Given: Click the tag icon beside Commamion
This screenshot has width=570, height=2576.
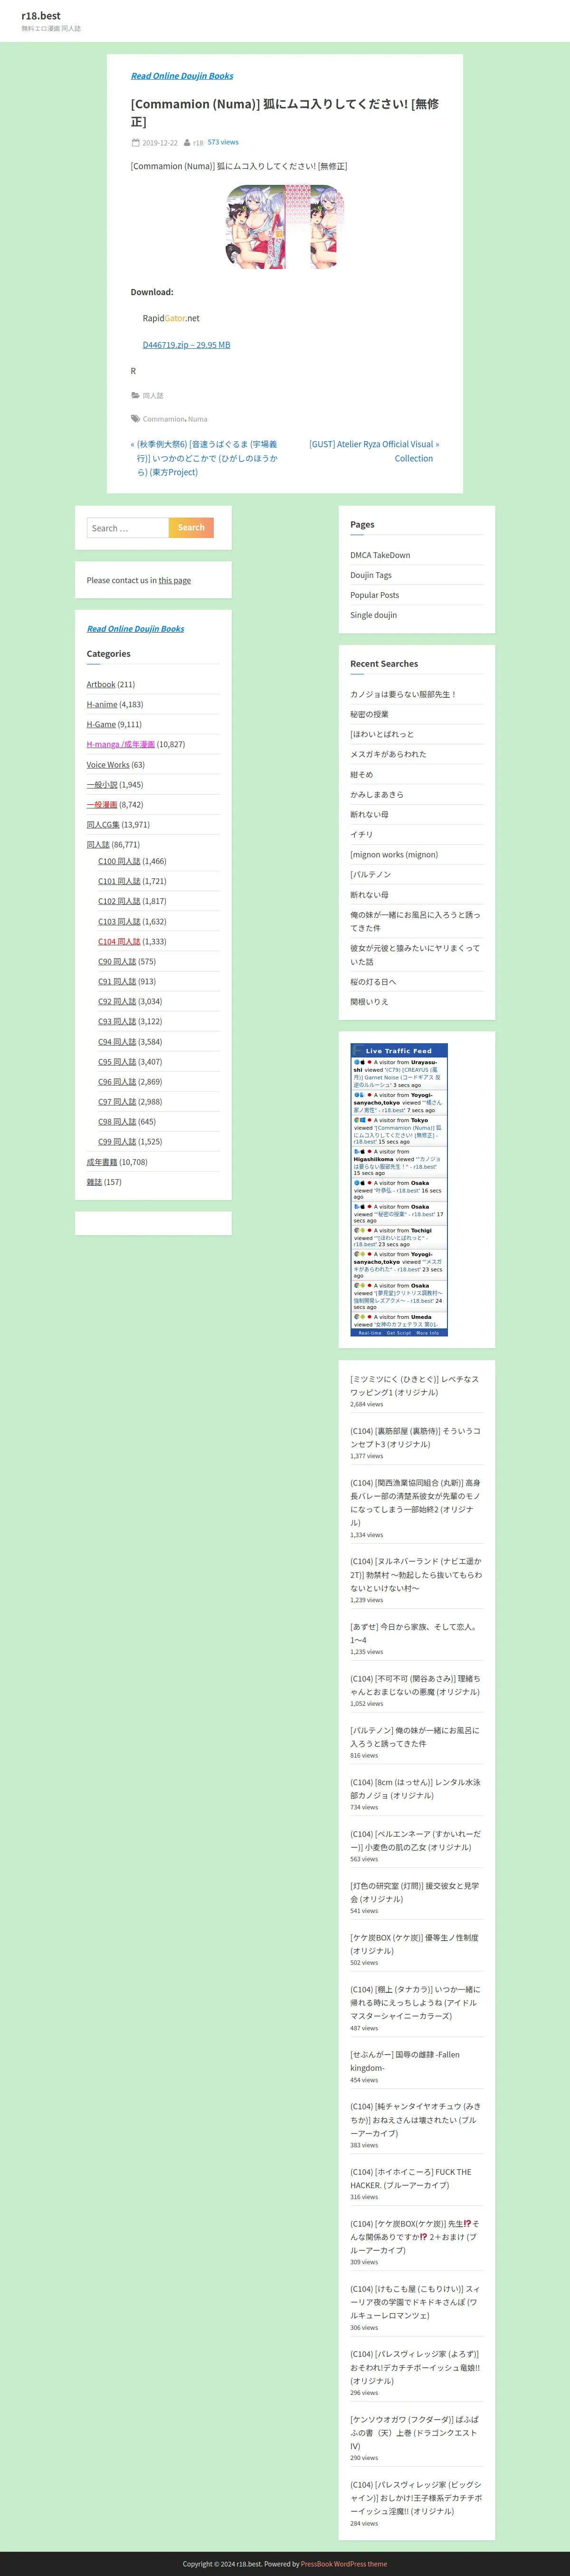Looking at the screenshot, I should point(135,419).
